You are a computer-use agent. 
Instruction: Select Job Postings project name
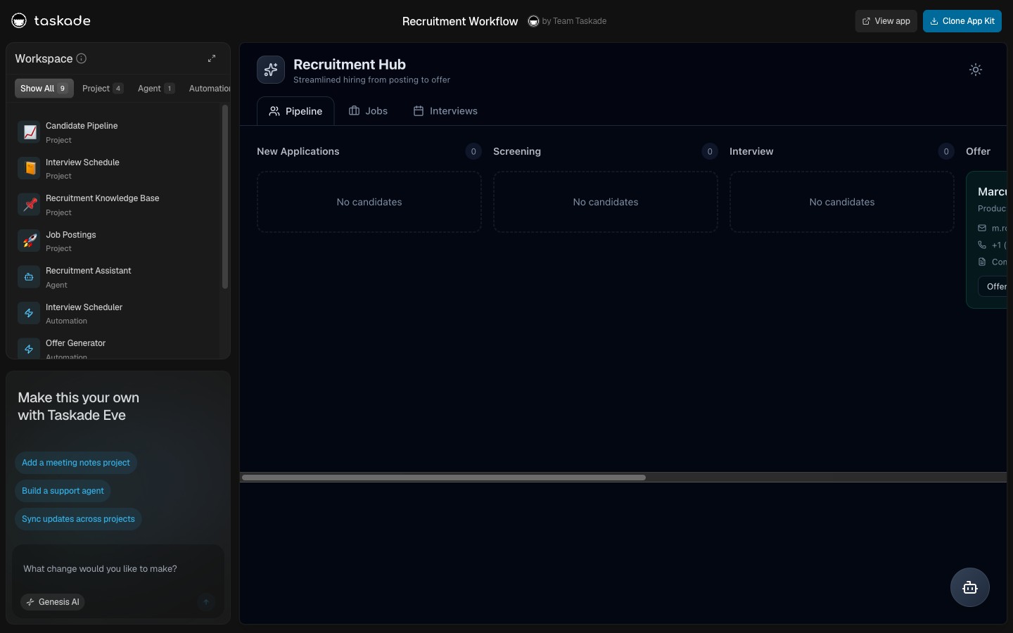71,235
